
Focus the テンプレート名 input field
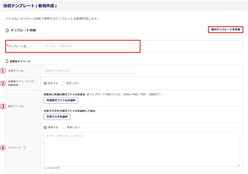tap(89, 46)
